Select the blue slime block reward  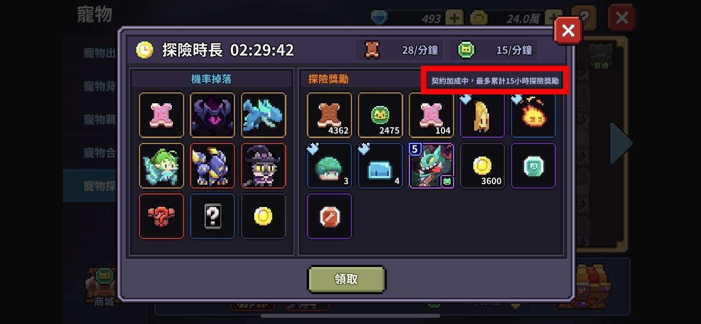point(380,166)
